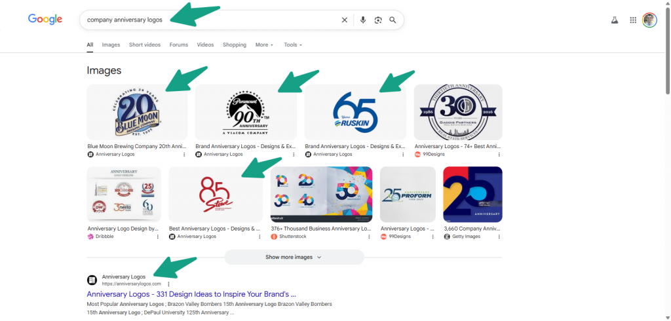Open the Getty Images 25 anniversary thumbnail
The image size is (671, 321).
(x=473, y=195)
